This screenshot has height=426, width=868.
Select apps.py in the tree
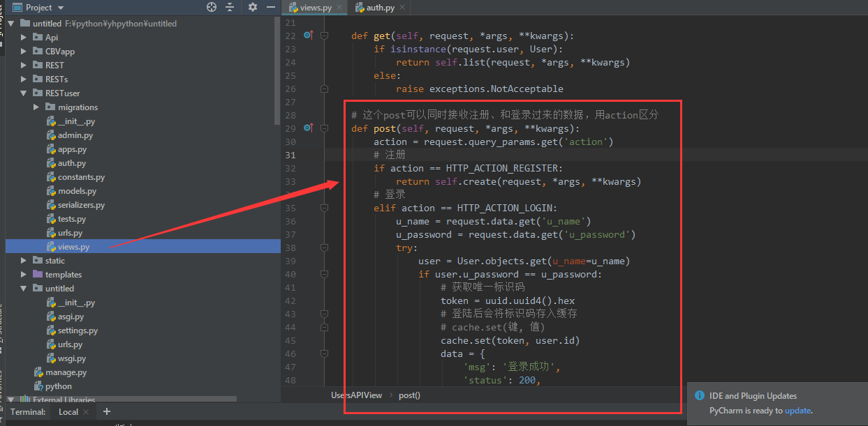coord(72,149)
